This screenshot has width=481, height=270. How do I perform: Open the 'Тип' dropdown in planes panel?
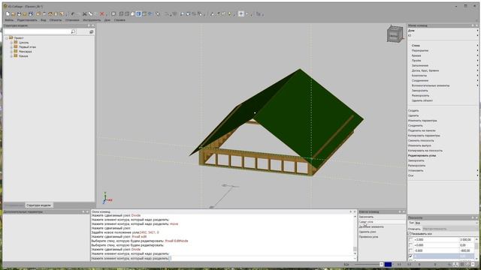tap(446, 223)
